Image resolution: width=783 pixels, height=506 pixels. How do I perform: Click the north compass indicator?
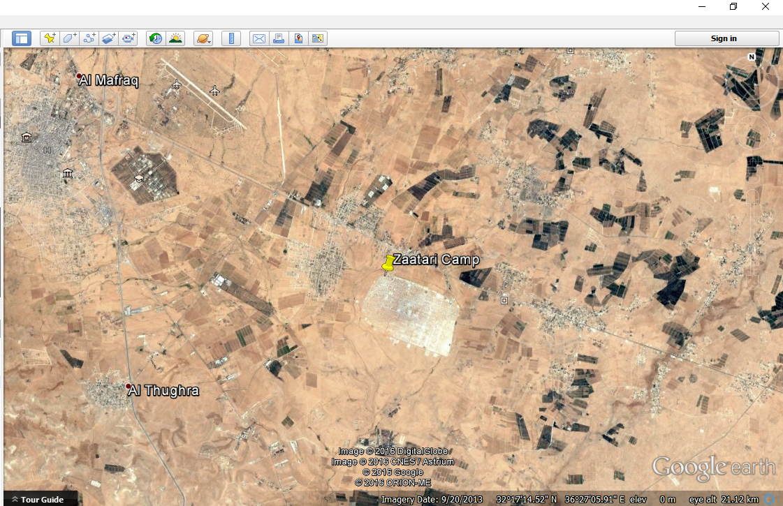point(752,57)
